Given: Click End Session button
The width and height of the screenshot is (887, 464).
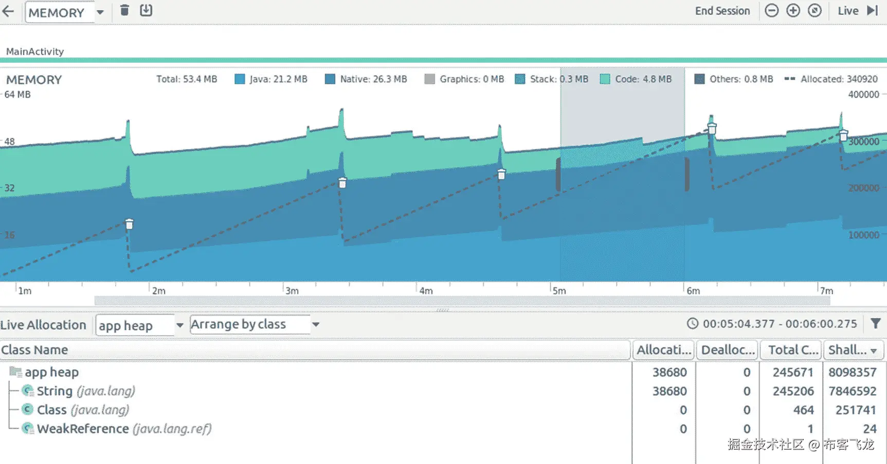Looking at the screenshot, I should pyautogui.click(x=722, y=11).
